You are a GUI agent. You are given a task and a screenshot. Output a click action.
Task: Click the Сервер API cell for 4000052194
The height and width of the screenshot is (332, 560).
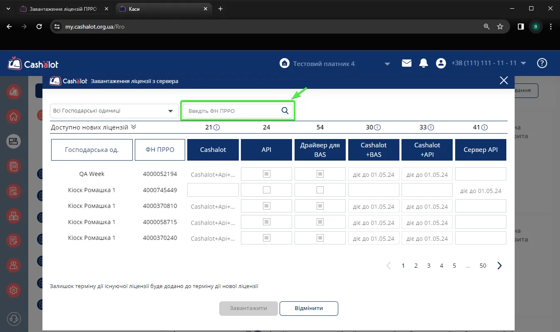click(481, 174)
